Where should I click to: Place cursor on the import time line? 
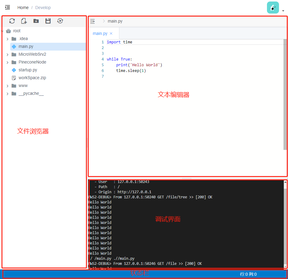pyautogui.click(x=120, y=42)
